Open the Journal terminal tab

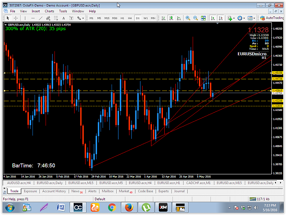(x=179, y=191)
